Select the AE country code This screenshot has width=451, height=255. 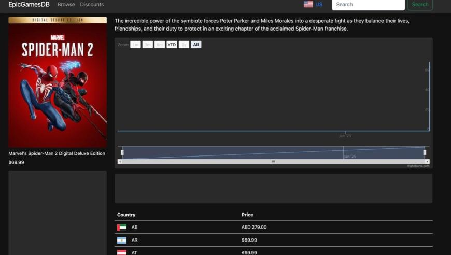(134, 227)
